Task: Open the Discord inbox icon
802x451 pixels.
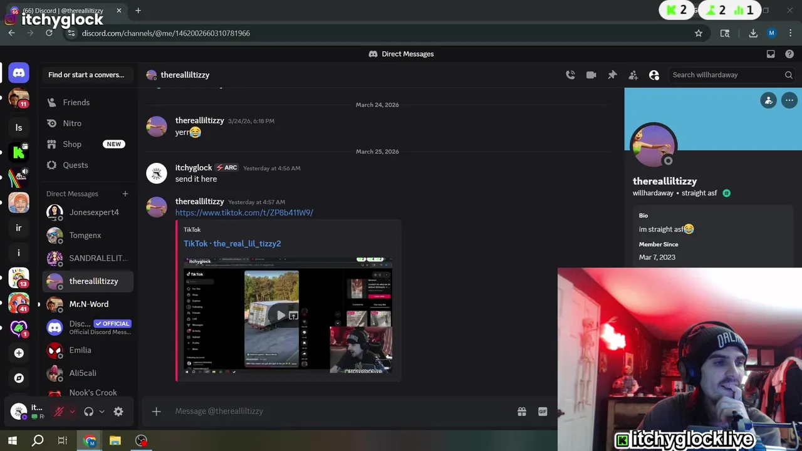Action: click(x=771, y=54)
